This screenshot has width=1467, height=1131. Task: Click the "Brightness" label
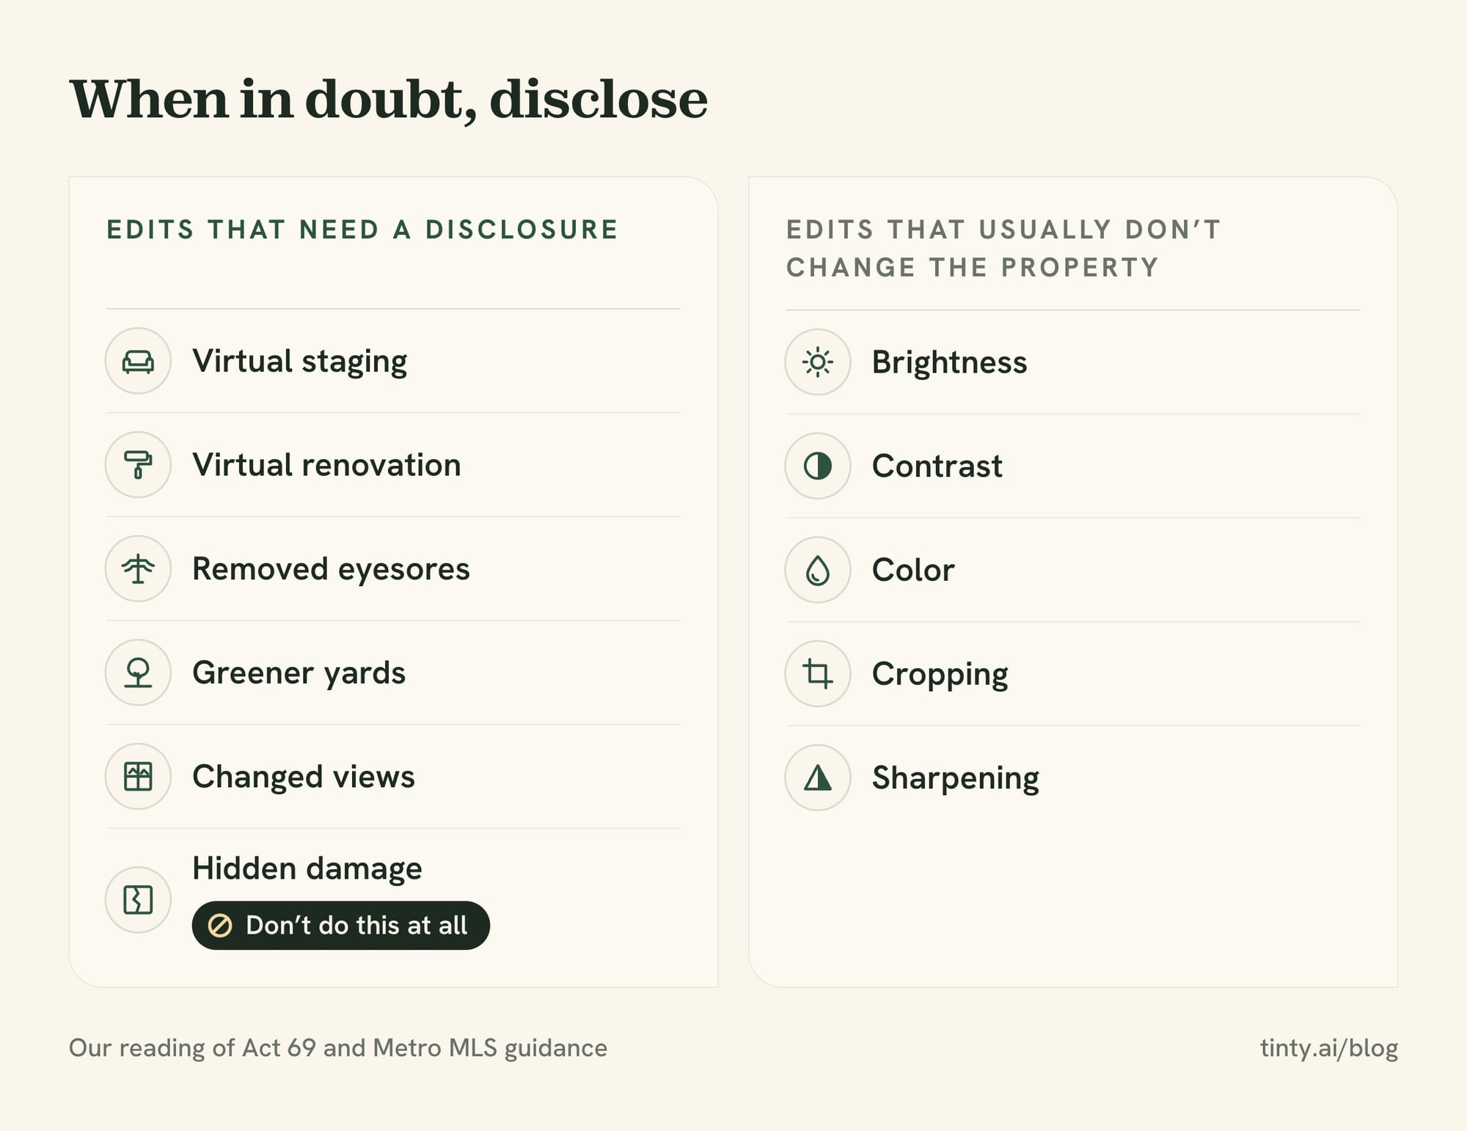coord(950,362)
